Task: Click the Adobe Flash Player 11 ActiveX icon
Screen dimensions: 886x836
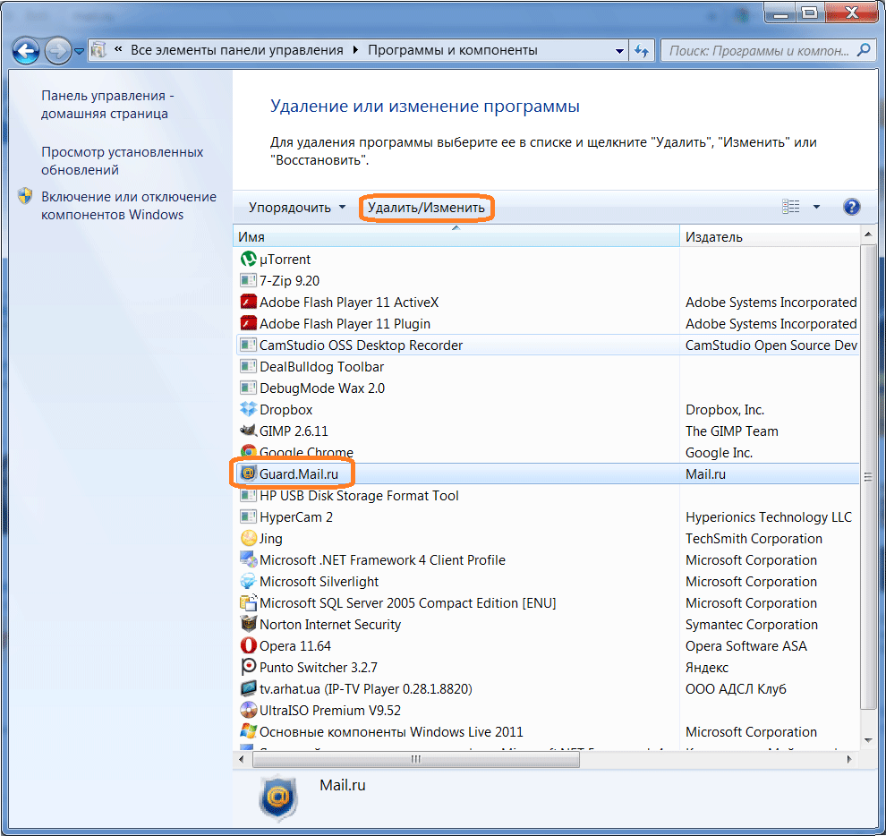Action: (248, 302)
